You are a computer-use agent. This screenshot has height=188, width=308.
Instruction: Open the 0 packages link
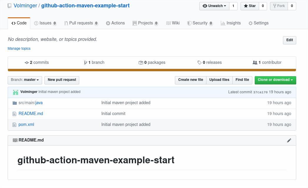click(152, 62)
